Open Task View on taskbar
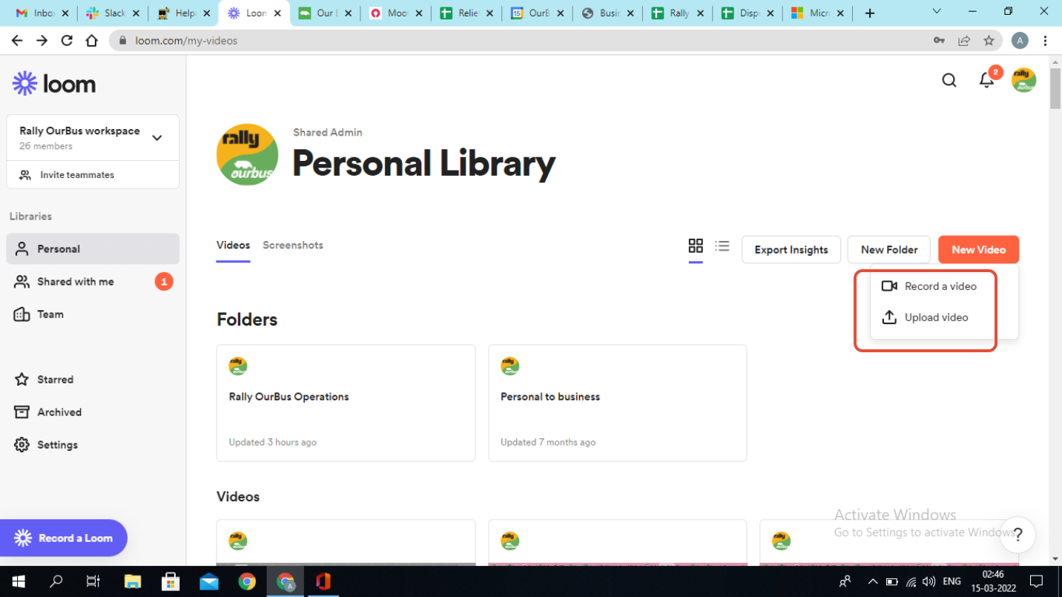This screenshot has height=597, width=1062. (x=93, y=581)
